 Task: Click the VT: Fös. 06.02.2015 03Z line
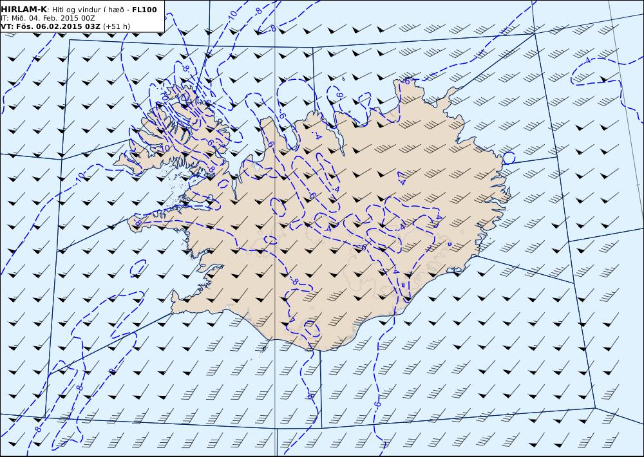tap(50, 26)
